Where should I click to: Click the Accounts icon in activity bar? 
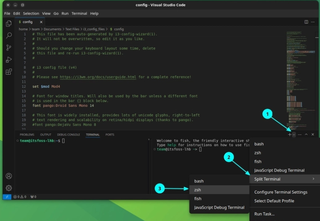coord(9,176)
